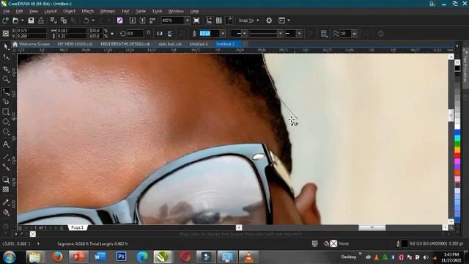
Task: Open Word from the taskbar
Action: click(100, 257)
